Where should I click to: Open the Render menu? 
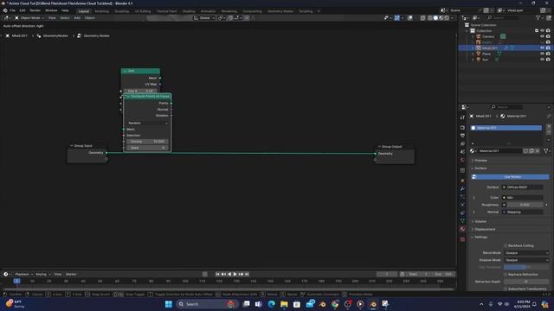tap(35, 10)
